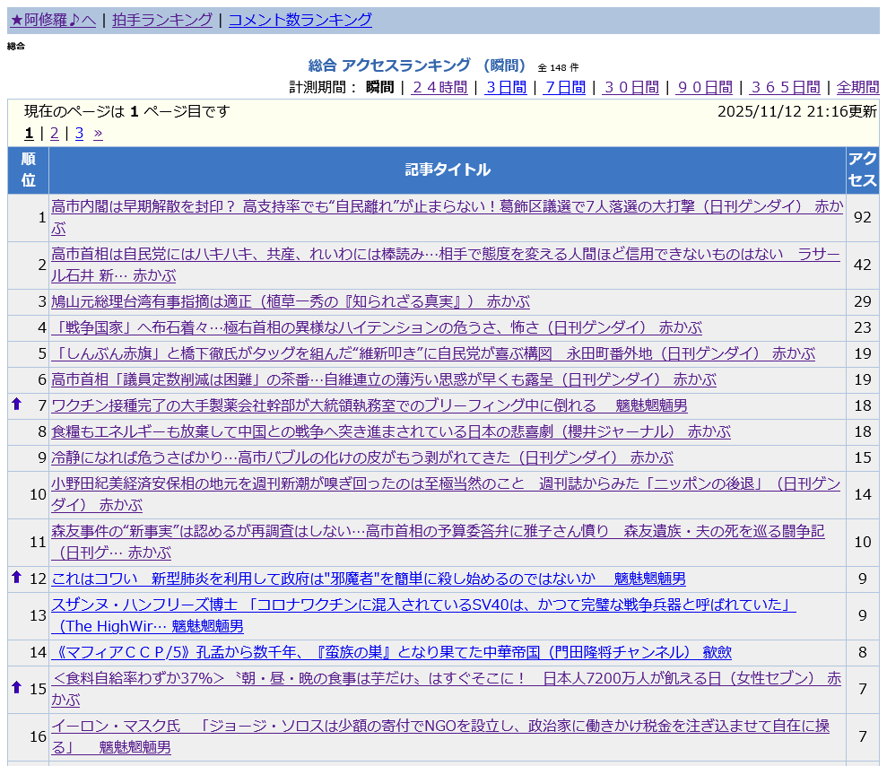Open the 鳩山元総理台湾有事指摘 article

click(x=290, y=301)
